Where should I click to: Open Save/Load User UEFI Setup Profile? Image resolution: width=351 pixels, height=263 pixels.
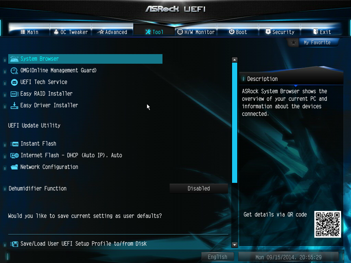84,244
